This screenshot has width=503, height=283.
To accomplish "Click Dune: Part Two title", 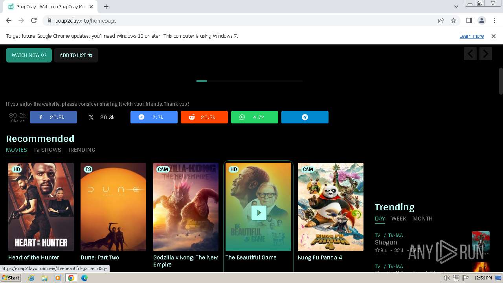I will 100,257.
